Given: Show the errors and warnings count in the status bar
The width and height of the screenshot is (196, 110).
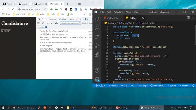Looking at the screenshot, I should coord(100,86).
